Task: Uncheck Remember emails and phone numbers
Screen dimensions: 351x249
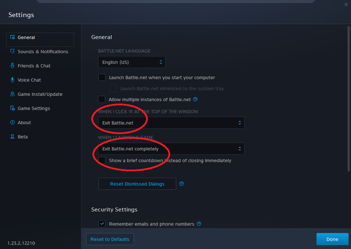Action: pyautogui.click(x=102, y=224)
